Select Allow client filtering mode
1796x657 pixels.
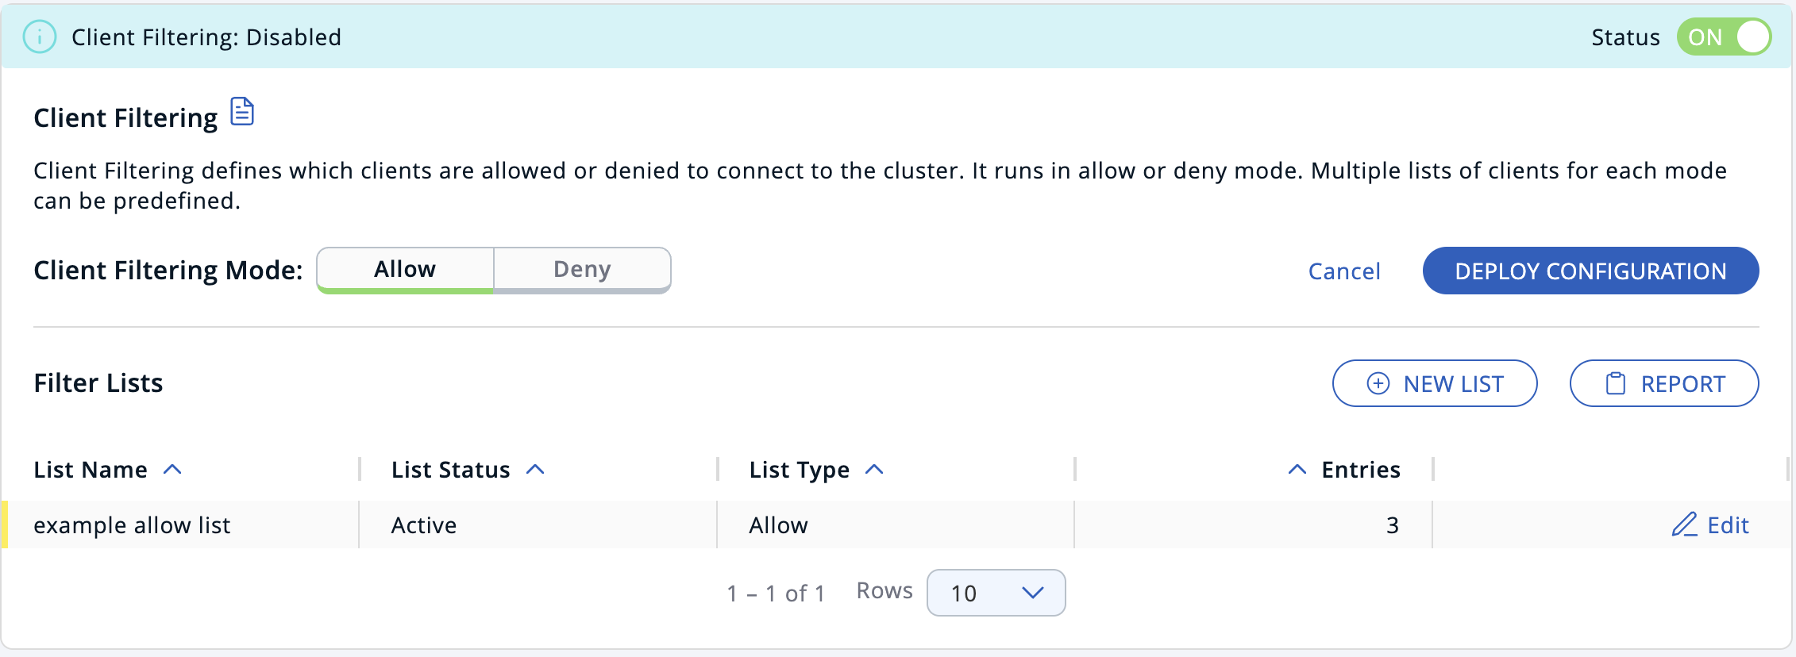pyautogui.click(x=404, y=269)
